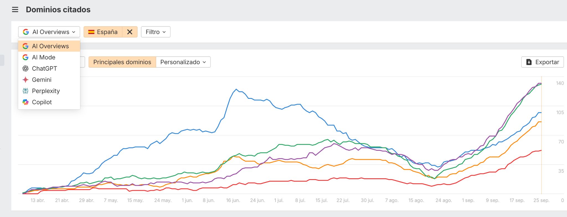Select the Gemini star icon
Viewport: 567px width, 217px height.
(x=25, y=80)
